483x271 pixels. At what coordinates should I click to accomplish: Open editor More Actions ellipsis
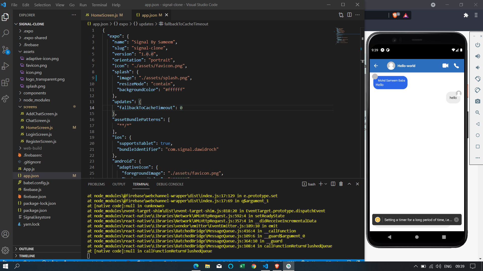click(x=357, y=15)
